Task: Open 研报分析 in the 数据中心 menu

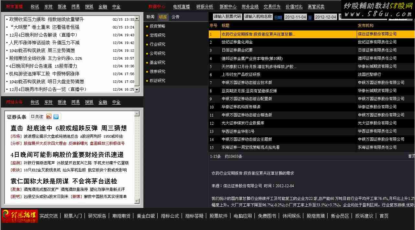Action: tap(205, 7)
